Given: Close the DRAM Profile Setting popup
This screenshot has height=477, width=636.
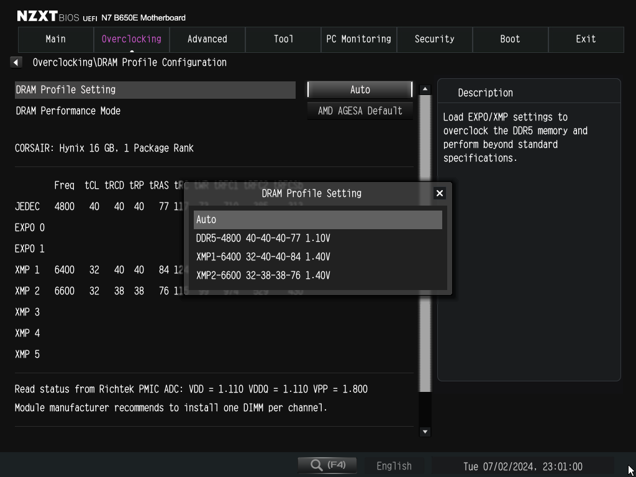Looking at the screenshot, I should [x=439, y=194].
